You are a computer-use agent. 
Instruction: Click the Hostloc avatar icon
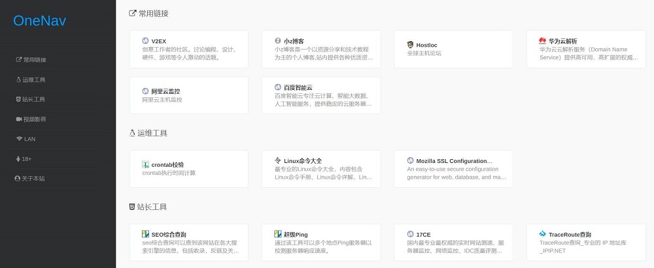pyautogui.click(x=411, y=45)
